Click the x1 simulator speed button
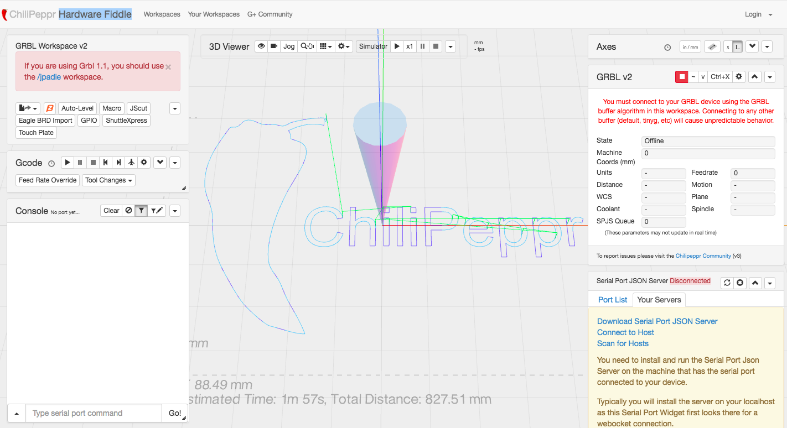787x428 pixels. point(410,46)
